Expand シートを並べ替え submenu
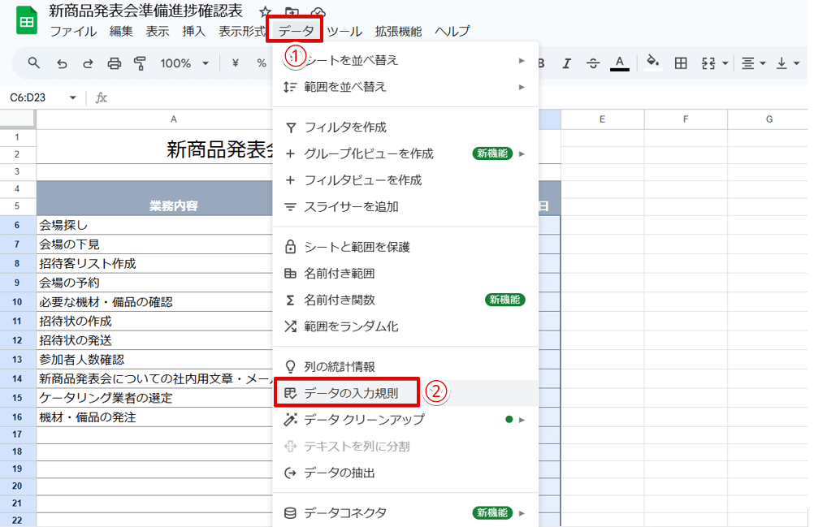The width and height of the screenshot is (814, 527). pyautogui.click(x=405, y=60)
